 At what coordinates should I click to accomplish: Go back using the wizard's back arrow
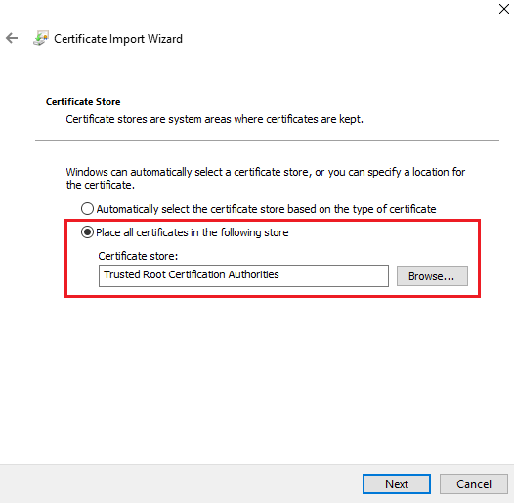(x=12, y=38)
